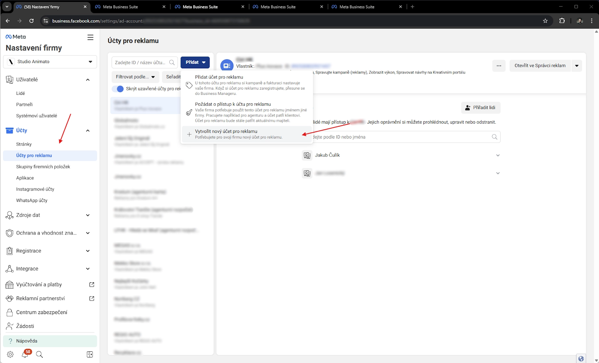Click the Integrace icon
599x363 pixels.
click(10, 269)
